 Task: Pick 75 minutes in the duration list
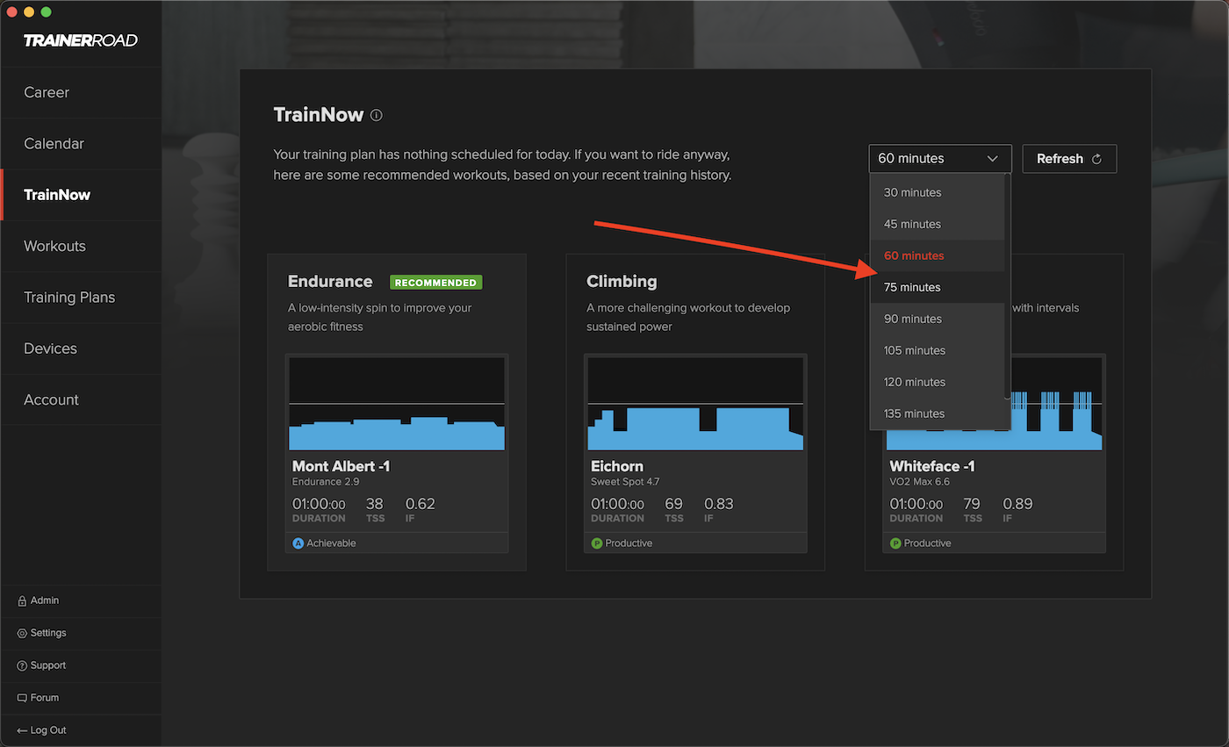(937, 287)
